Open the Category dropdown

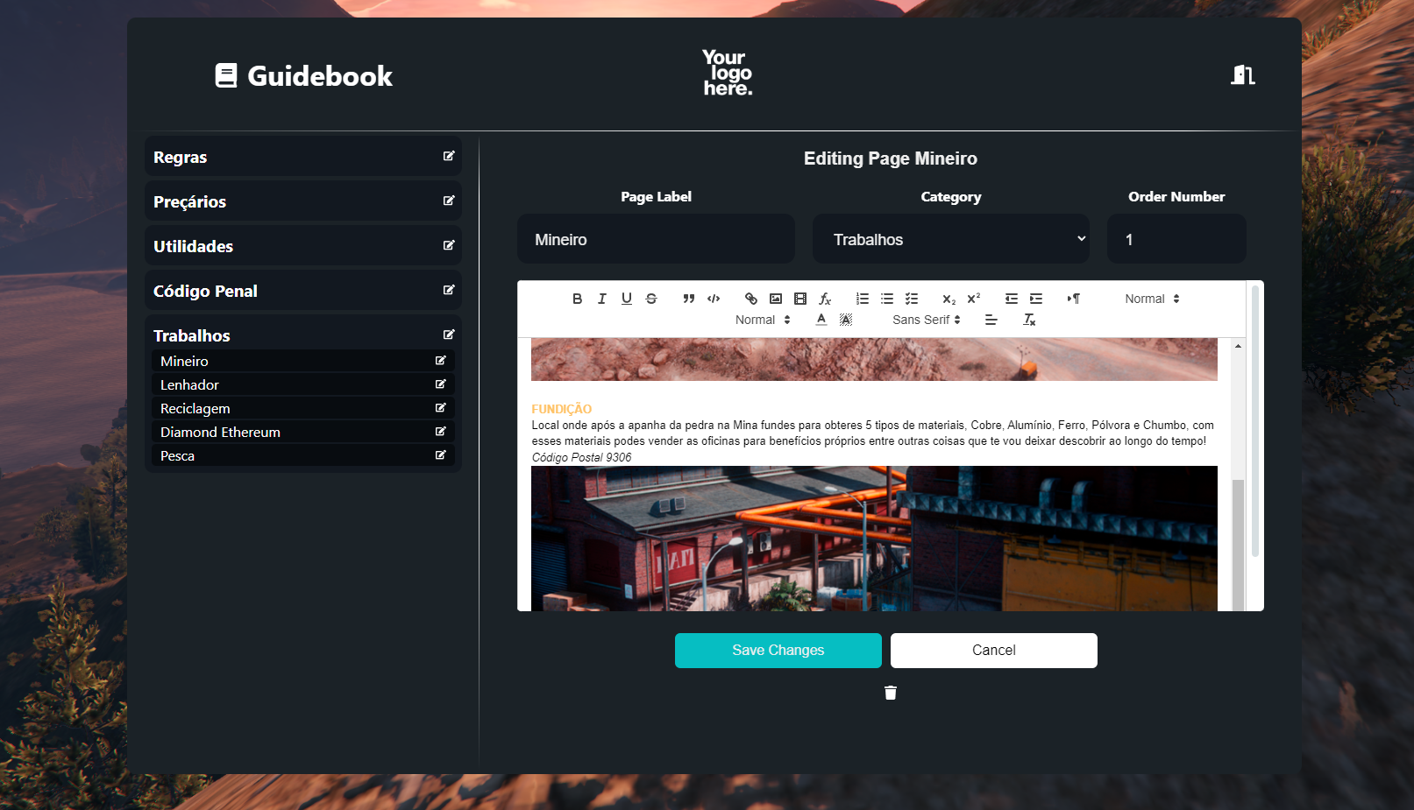(950, 238)
